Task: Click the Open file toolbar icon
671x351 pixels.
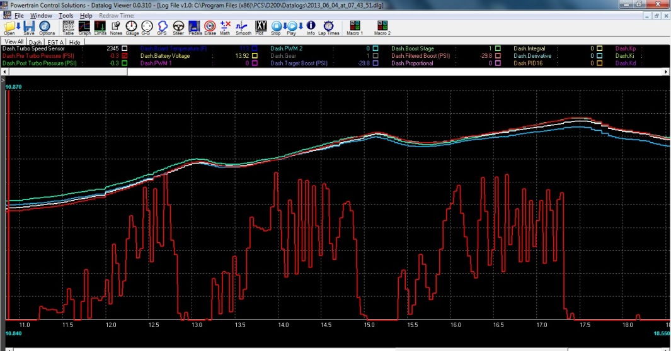Action: [x=9, y=27]
